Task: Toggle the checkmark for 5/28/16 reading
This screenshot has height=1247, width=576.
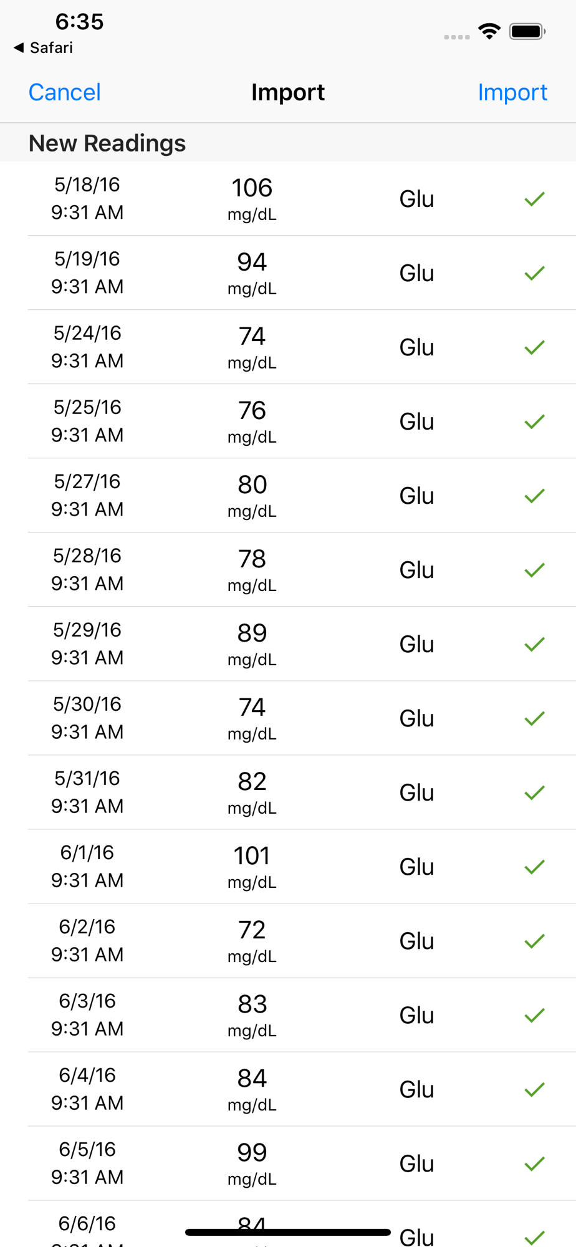Action: [x=534, y=570]
